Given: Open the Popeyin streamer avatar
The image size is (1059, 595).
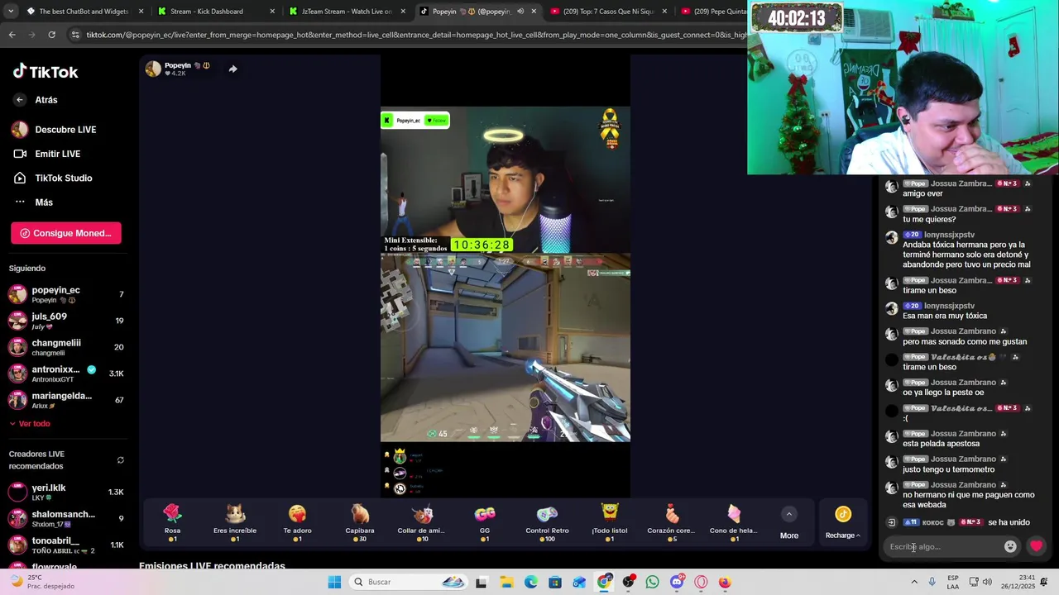Looking at the screenshot, I should (153, 69).
